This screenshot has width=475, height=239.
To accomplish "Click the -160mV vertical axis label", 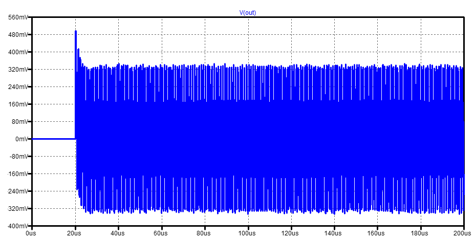I will [17, 174].
